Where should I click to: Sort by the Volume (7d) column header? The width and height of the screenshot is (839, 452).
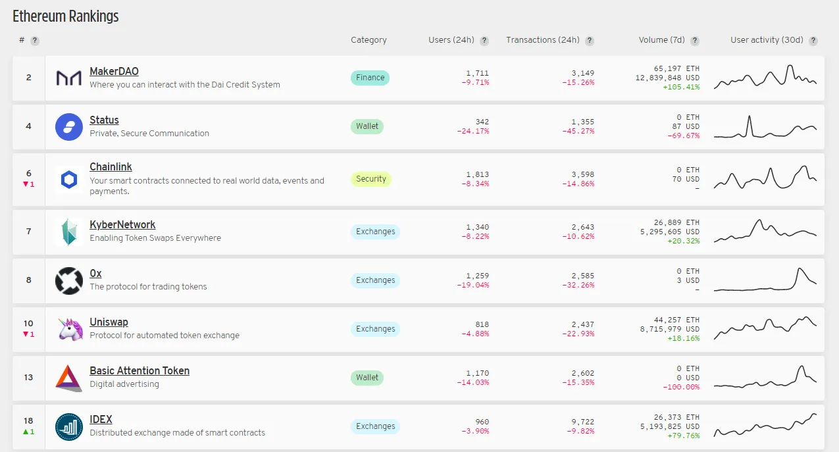[x=662, y=40]
